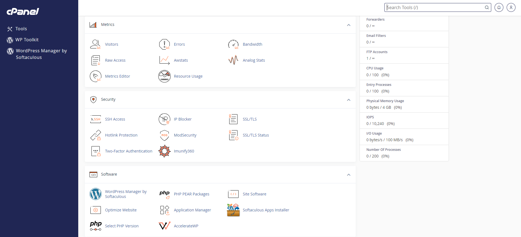Open the PHP PEAR Packages icon
Screen dimensions: 521x237
pos(164,194)
